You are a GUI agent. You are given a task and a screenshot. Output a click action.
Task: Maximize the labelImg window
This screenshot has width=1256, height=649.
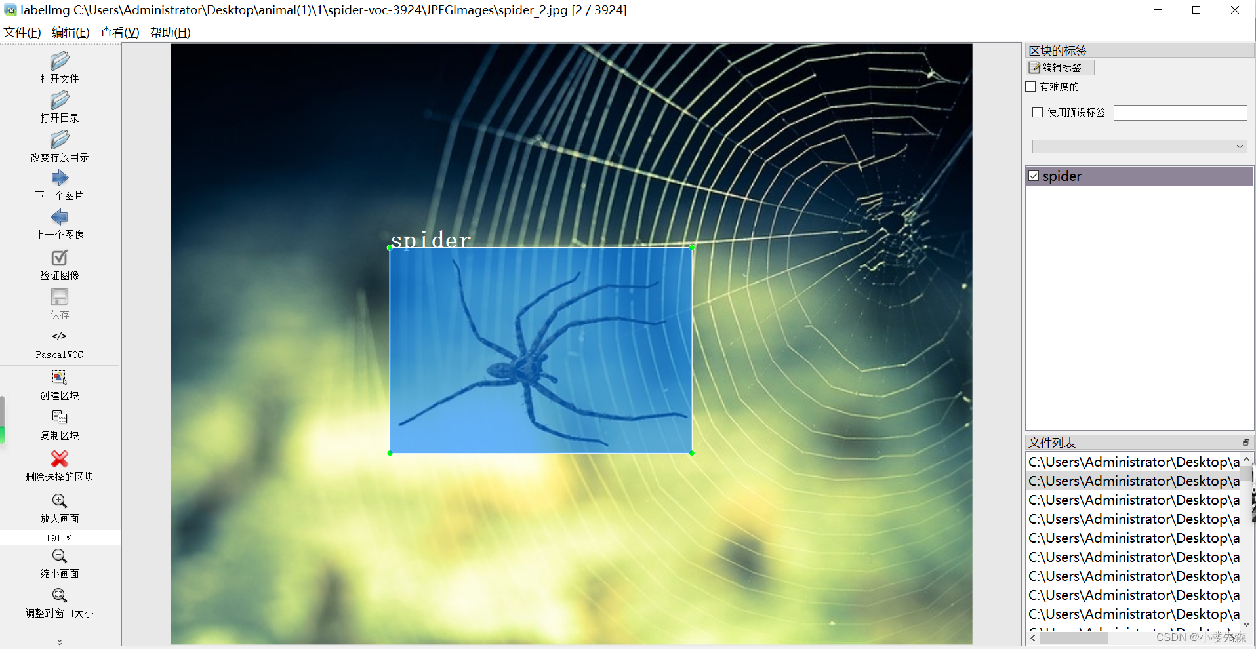1196,10
